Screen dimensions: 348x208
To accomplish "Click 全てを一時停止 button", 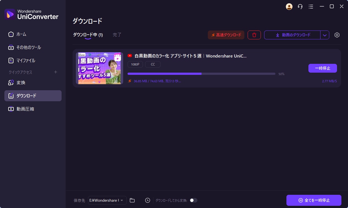I will tap(314, 200).
